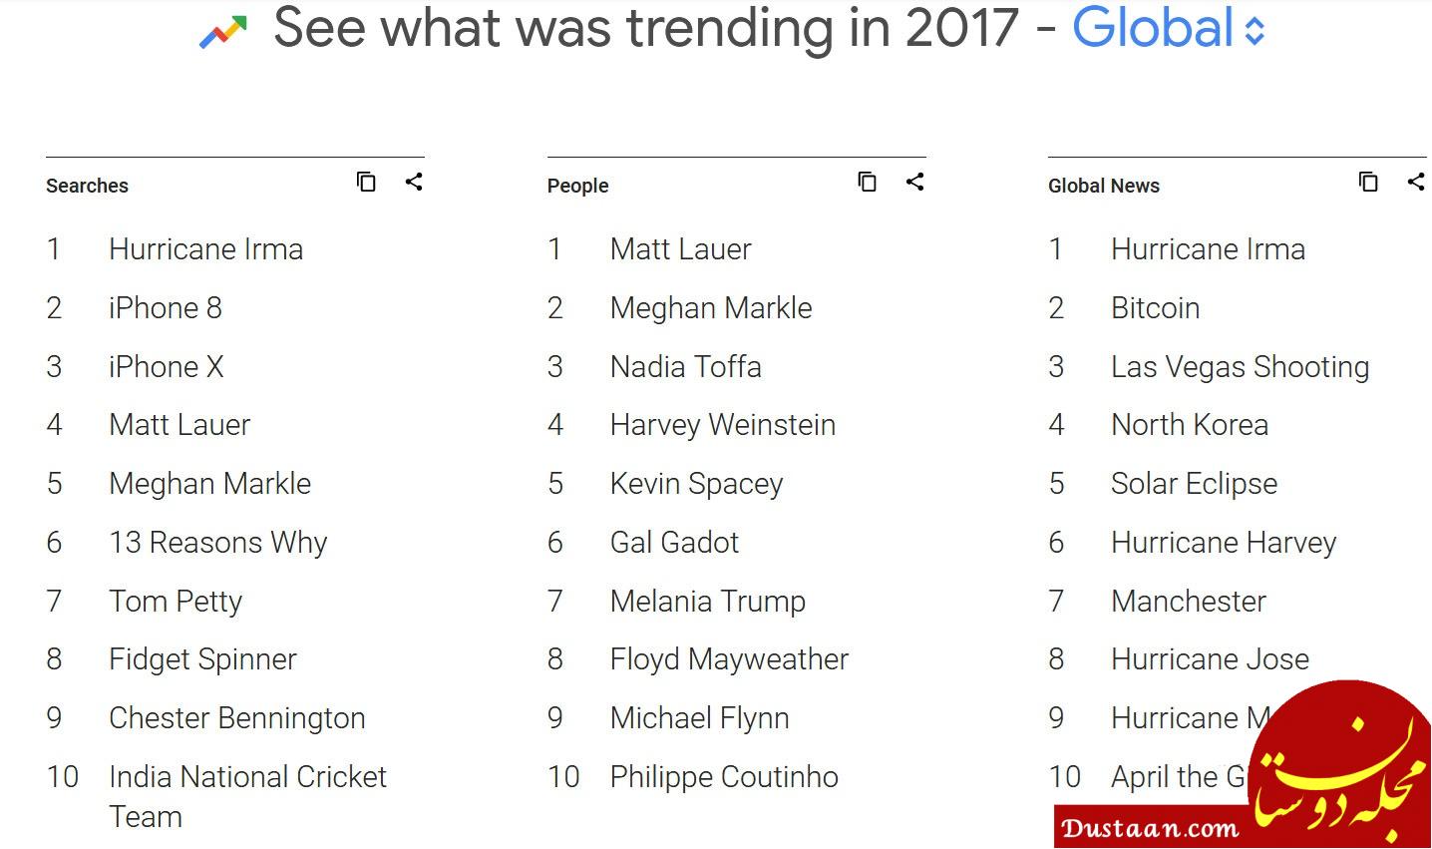1432x849 pixels.
Task: Click Harvey Weinstein entry
Action: [722, 425]
